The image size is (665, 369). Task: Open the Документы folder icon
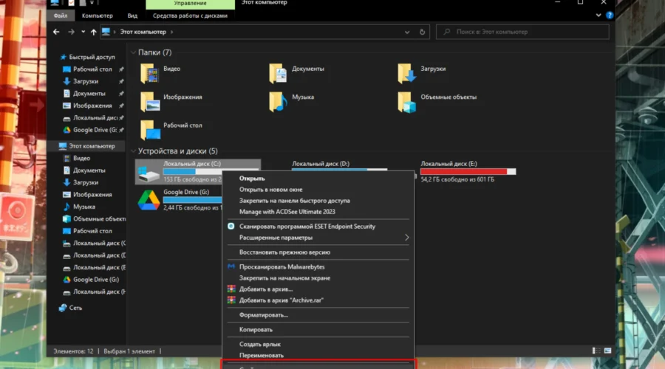(279, 73)
